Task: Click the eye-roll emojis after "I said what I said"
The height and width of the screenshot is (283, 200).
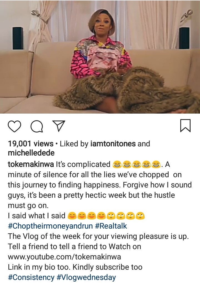Action: tap(126, 216)
